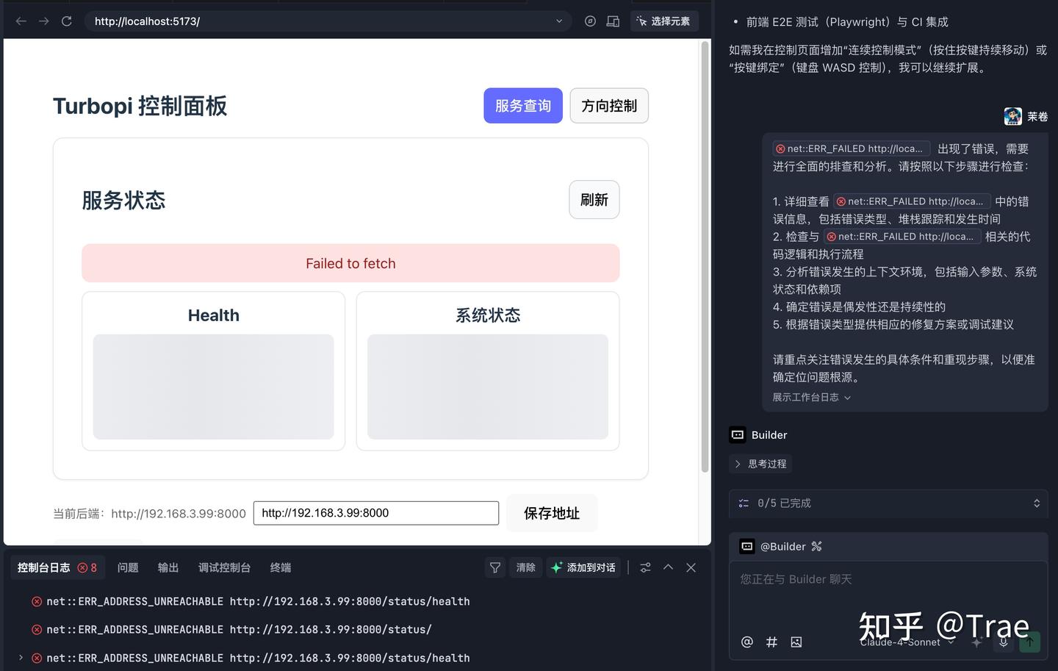Toggle the 选择元素 element picker

[x=664, y=21]
